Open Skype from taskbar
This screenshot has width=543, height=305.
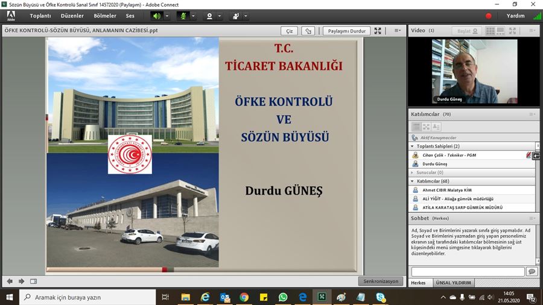[x=380, y=297]
